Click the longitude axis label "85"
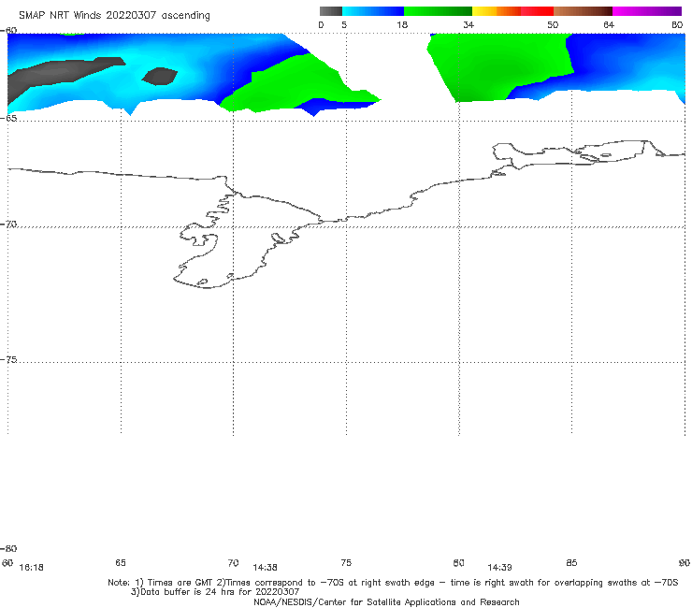Viewport: 692px width, 608px height. [x=571, y=562]
